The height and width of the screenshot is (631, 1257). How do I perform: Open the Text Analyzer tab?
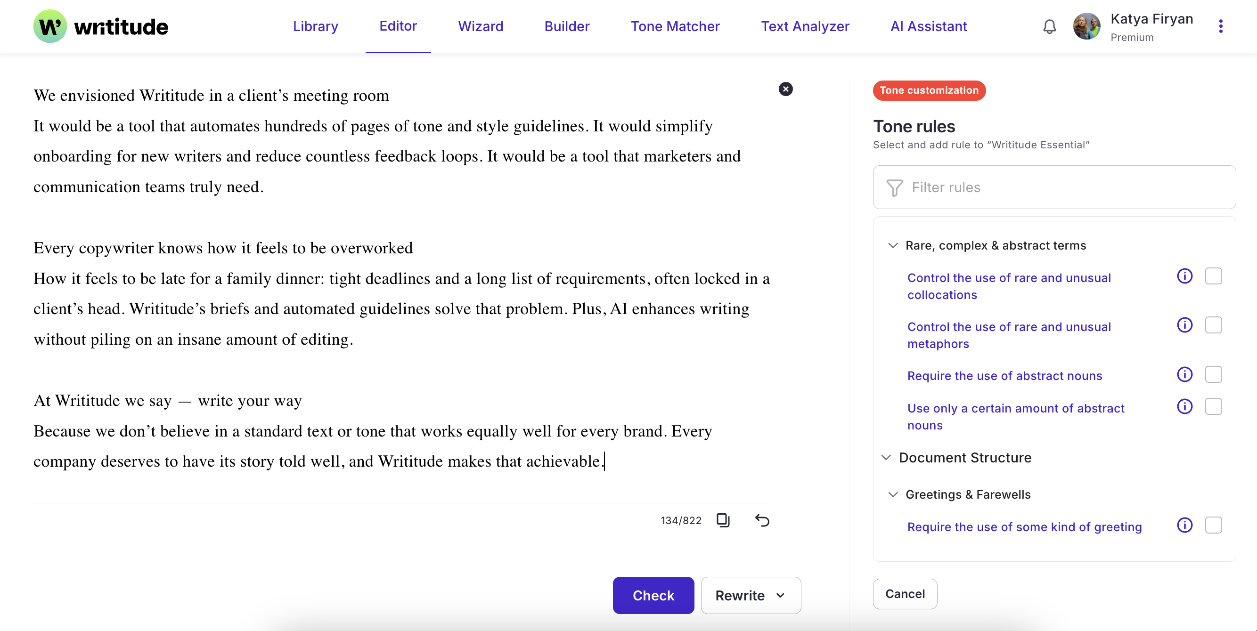click(x=805, y=26)
